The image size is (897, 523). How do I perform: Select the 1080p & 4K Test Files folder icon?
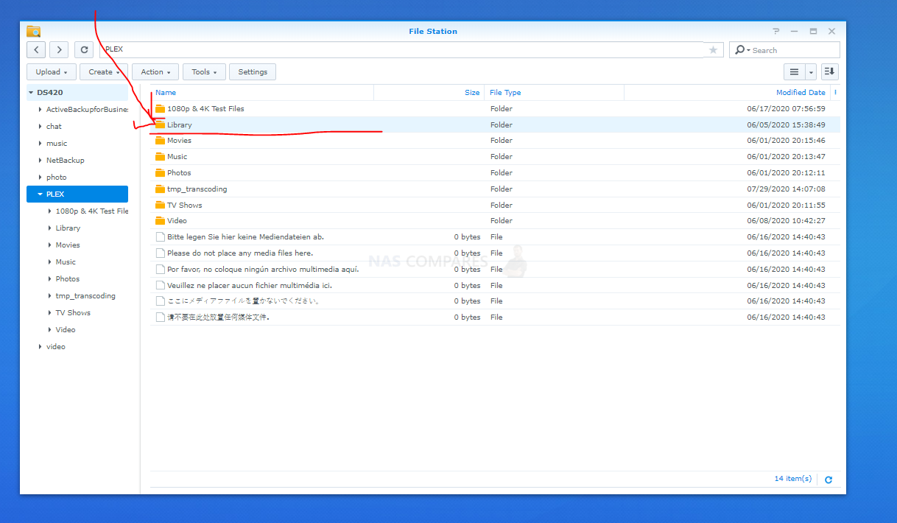pyautogui.click(x=160, y=108)
